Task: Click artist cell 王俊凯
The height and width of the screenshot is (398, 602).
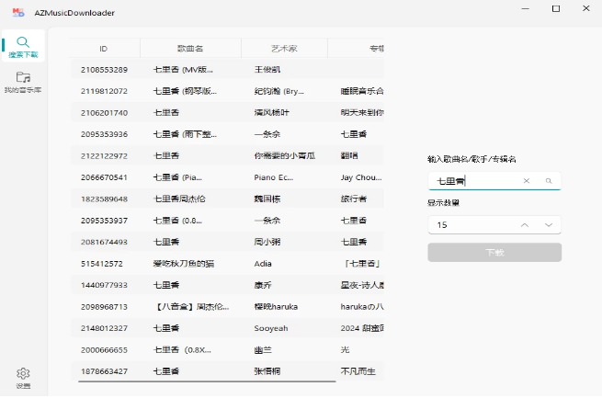Action: point(267,70)
